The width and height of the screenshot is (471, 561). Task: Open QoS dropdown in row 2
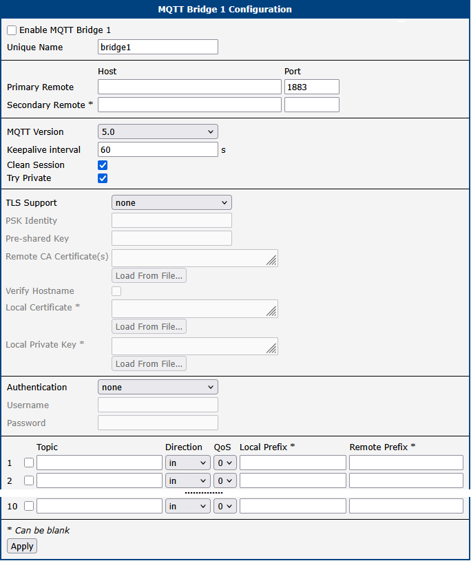225,480
